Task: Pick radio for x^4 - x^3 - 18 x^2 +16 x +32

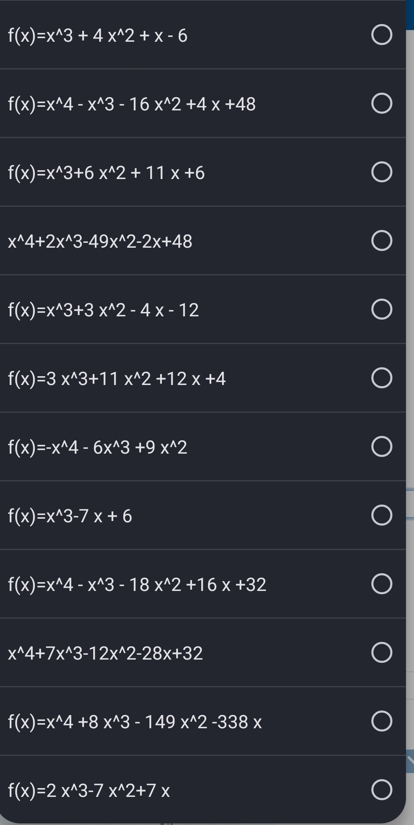Action: (x=381, y=584)
